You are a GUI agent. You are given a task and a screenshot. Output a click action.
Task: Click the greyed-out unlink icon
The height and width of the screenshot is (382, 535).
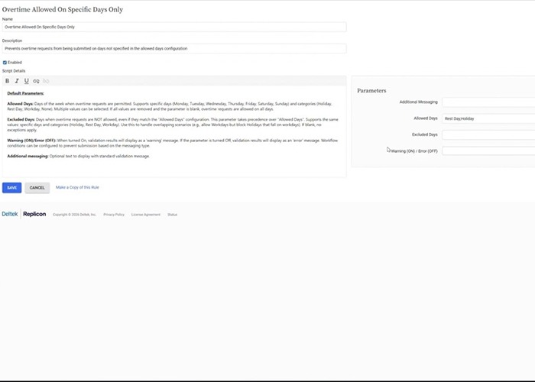[x=46, y=81]
